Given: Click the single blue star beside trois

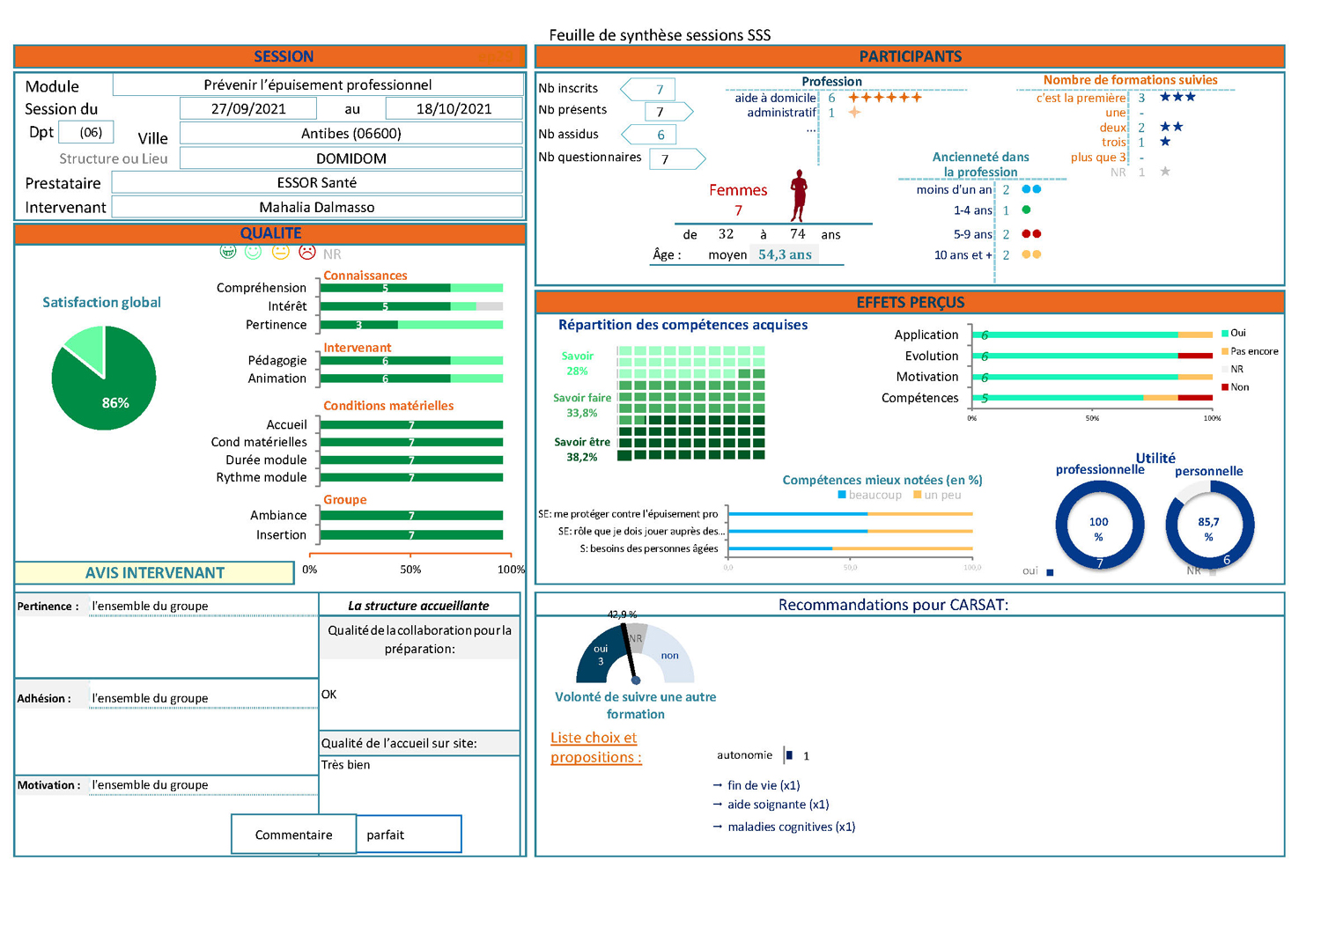Looking at the screenshot, I should (1165, 142).
